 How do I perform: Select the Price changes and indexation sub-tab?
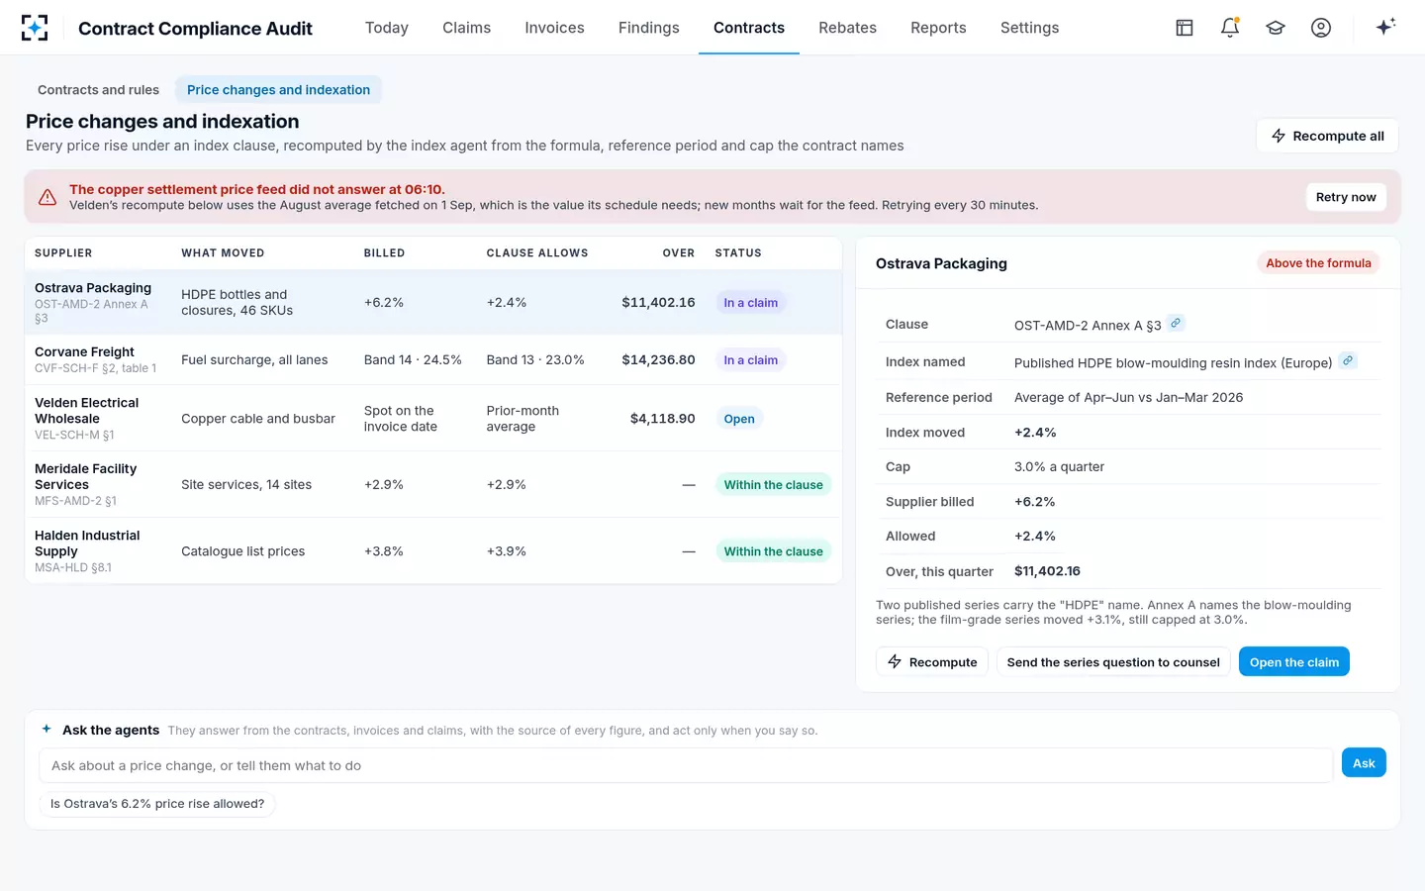click(x=278, y=89)
